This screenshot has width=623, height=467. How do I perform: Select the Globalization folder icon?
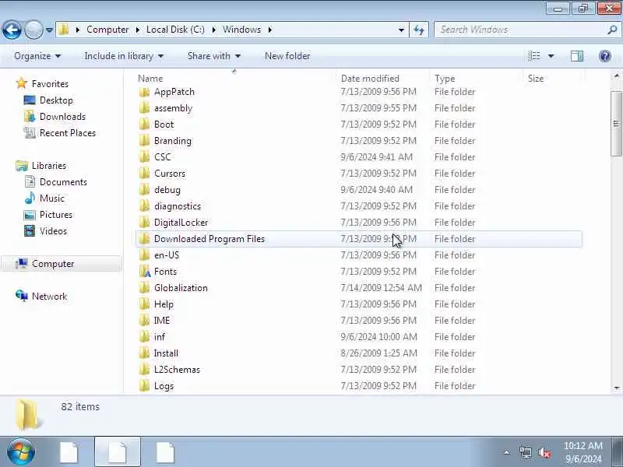pos(145,287)
